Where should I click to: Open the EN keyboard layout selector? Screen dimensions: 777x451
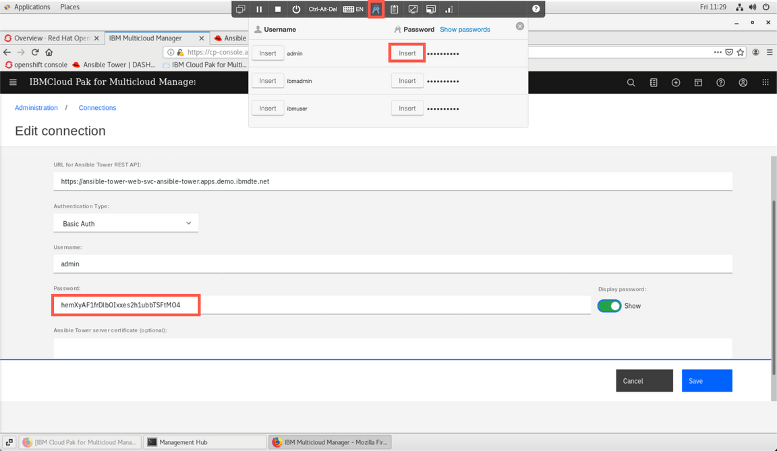point(353,9)
